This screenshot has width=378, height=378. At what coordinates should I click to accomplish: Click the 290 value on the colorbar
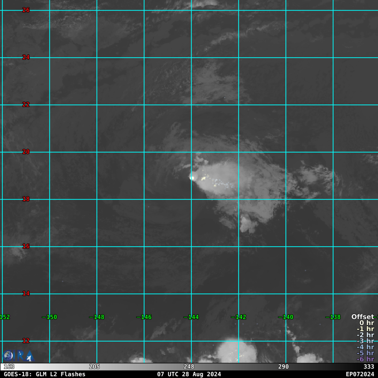coord(283,367)
